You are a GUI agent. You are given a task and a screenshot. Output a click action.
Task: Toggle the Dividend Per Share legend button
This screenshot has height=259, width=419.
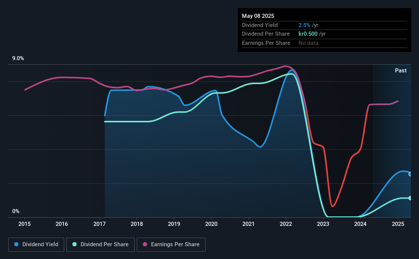[x=101, y=245]
